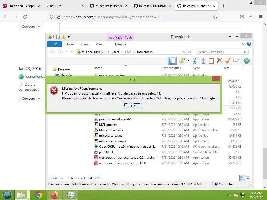Image resolution: width=267 pixels, height=200 pixels.
Task: Click the Properties icon in quick access toolbar
Action: 58,37
